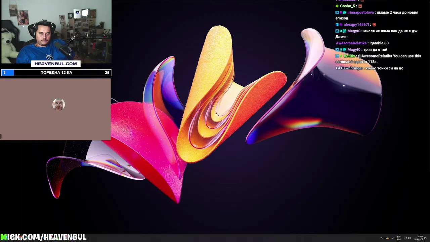The image size is (430, 242).
Task: Show hidden system tray icons chevron
Action: point(382,238)
